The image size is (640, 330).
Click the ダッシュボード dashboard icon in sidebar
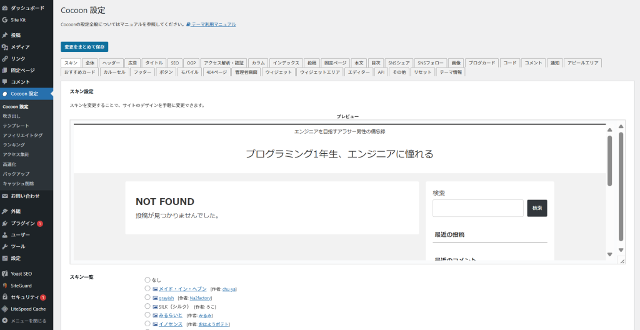[x=5, y=8]
